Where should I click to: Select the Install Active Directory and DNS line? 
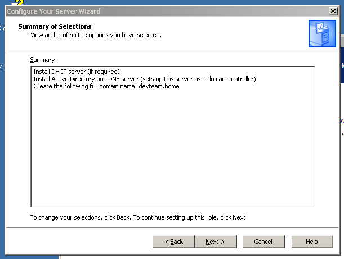pos(144,79)
